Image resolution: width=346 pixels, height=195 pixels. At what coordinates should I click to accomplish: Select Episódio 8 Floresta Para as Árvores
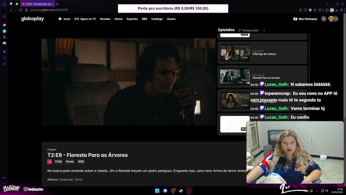tap(262, 76)
